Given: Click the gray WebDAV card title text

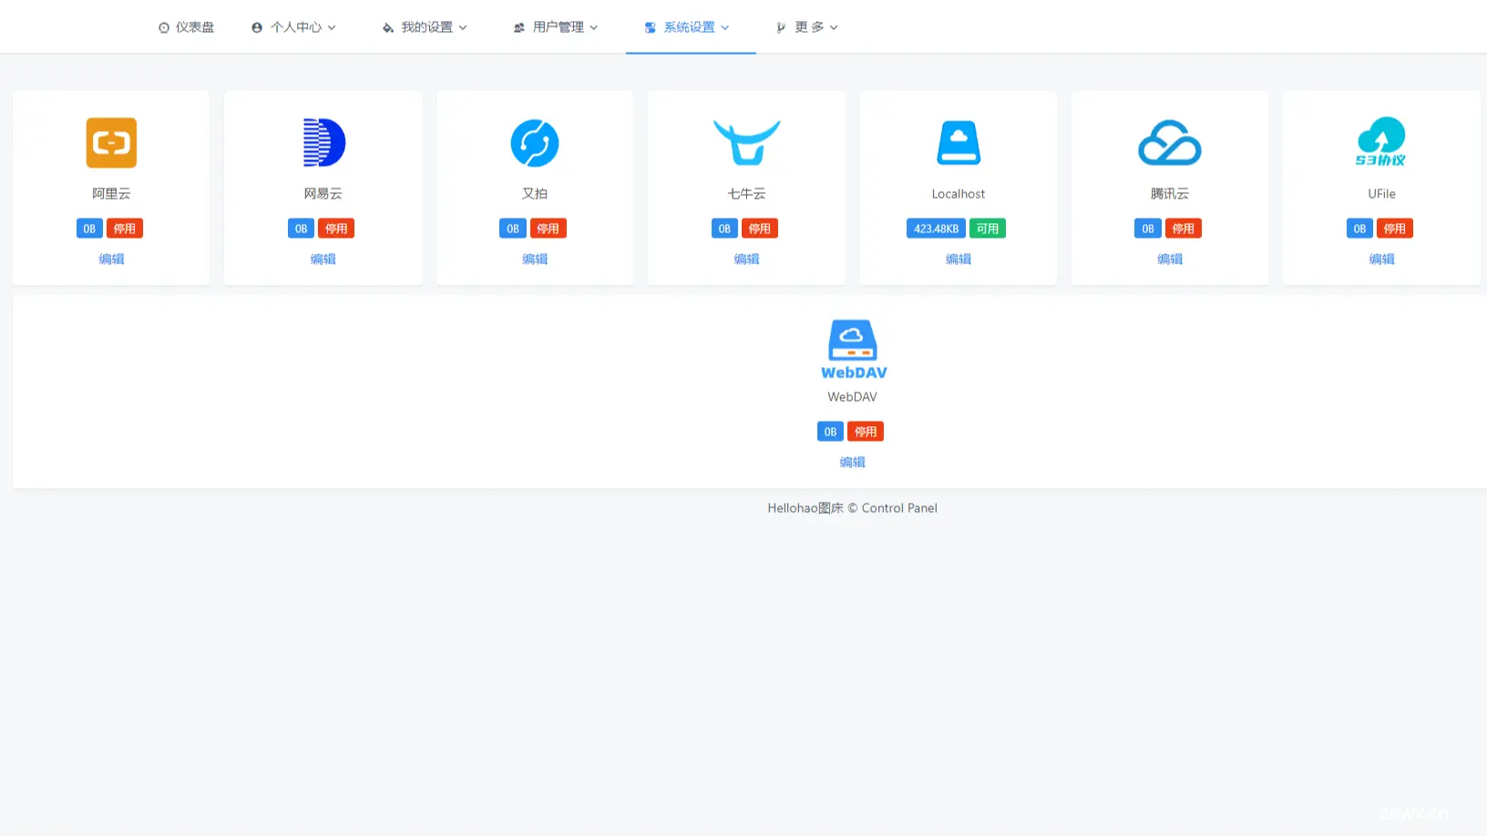Looking at the screenshot, I should [x=853, y=397].
